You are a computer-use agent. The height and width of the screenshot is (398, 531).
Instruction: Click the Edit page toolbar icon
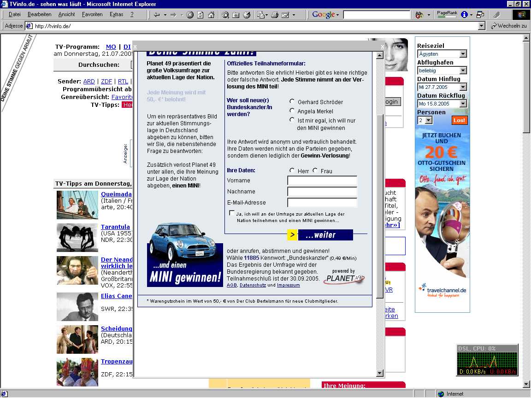pyautogui.click(x=285, y=15)
